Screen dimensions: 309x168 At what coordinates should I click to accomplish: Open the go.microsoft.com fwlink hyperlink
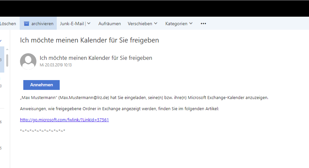pos(64,120)
